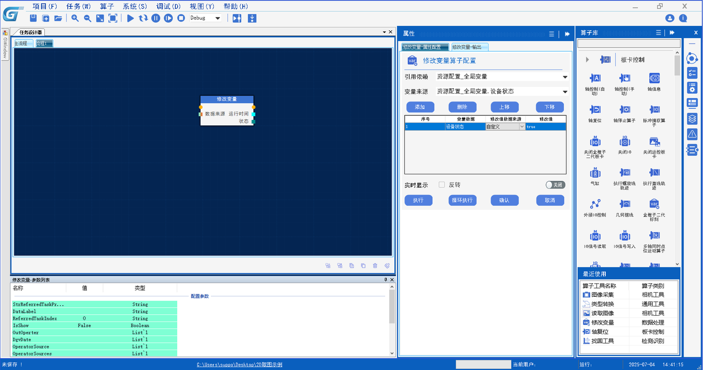Select the 关闭IO operator icon

coord(624,142)
